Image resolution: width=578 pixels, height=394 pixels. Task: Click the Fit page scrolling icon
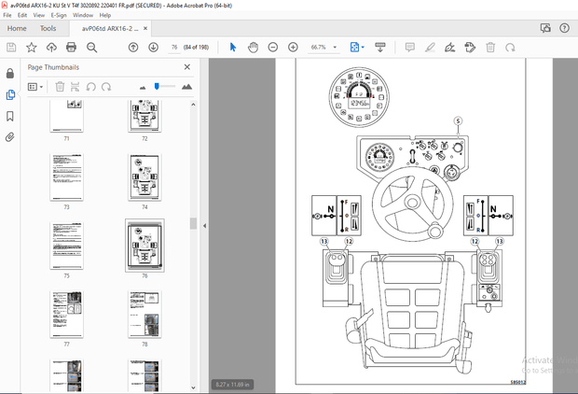point(354,48)
